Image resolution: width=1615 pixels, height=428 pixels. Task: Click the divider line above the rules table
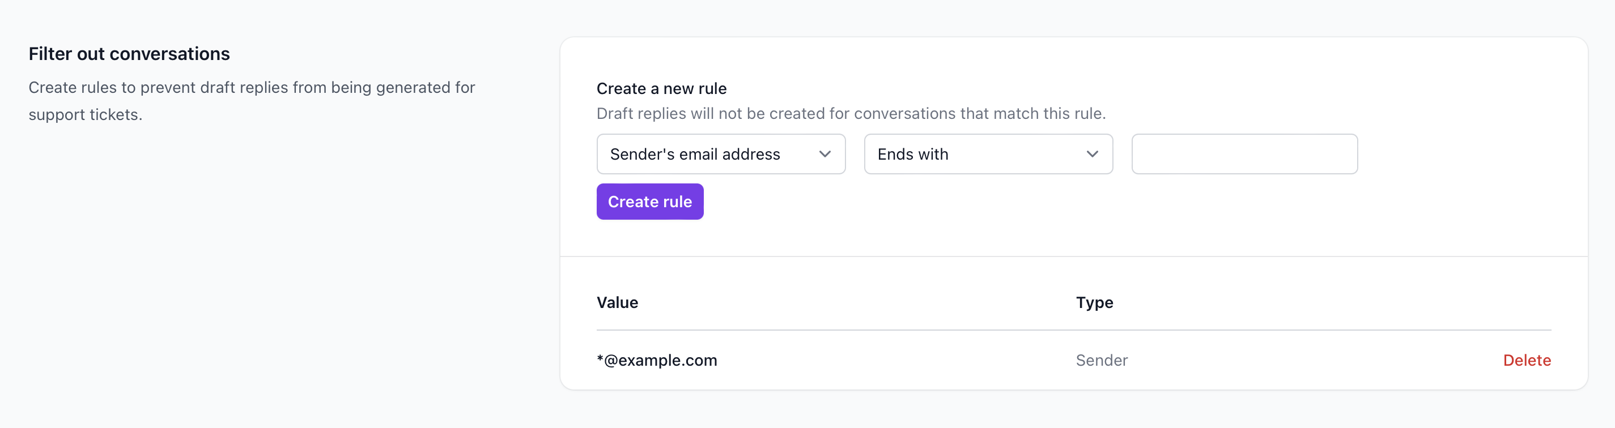(1073, 256)
